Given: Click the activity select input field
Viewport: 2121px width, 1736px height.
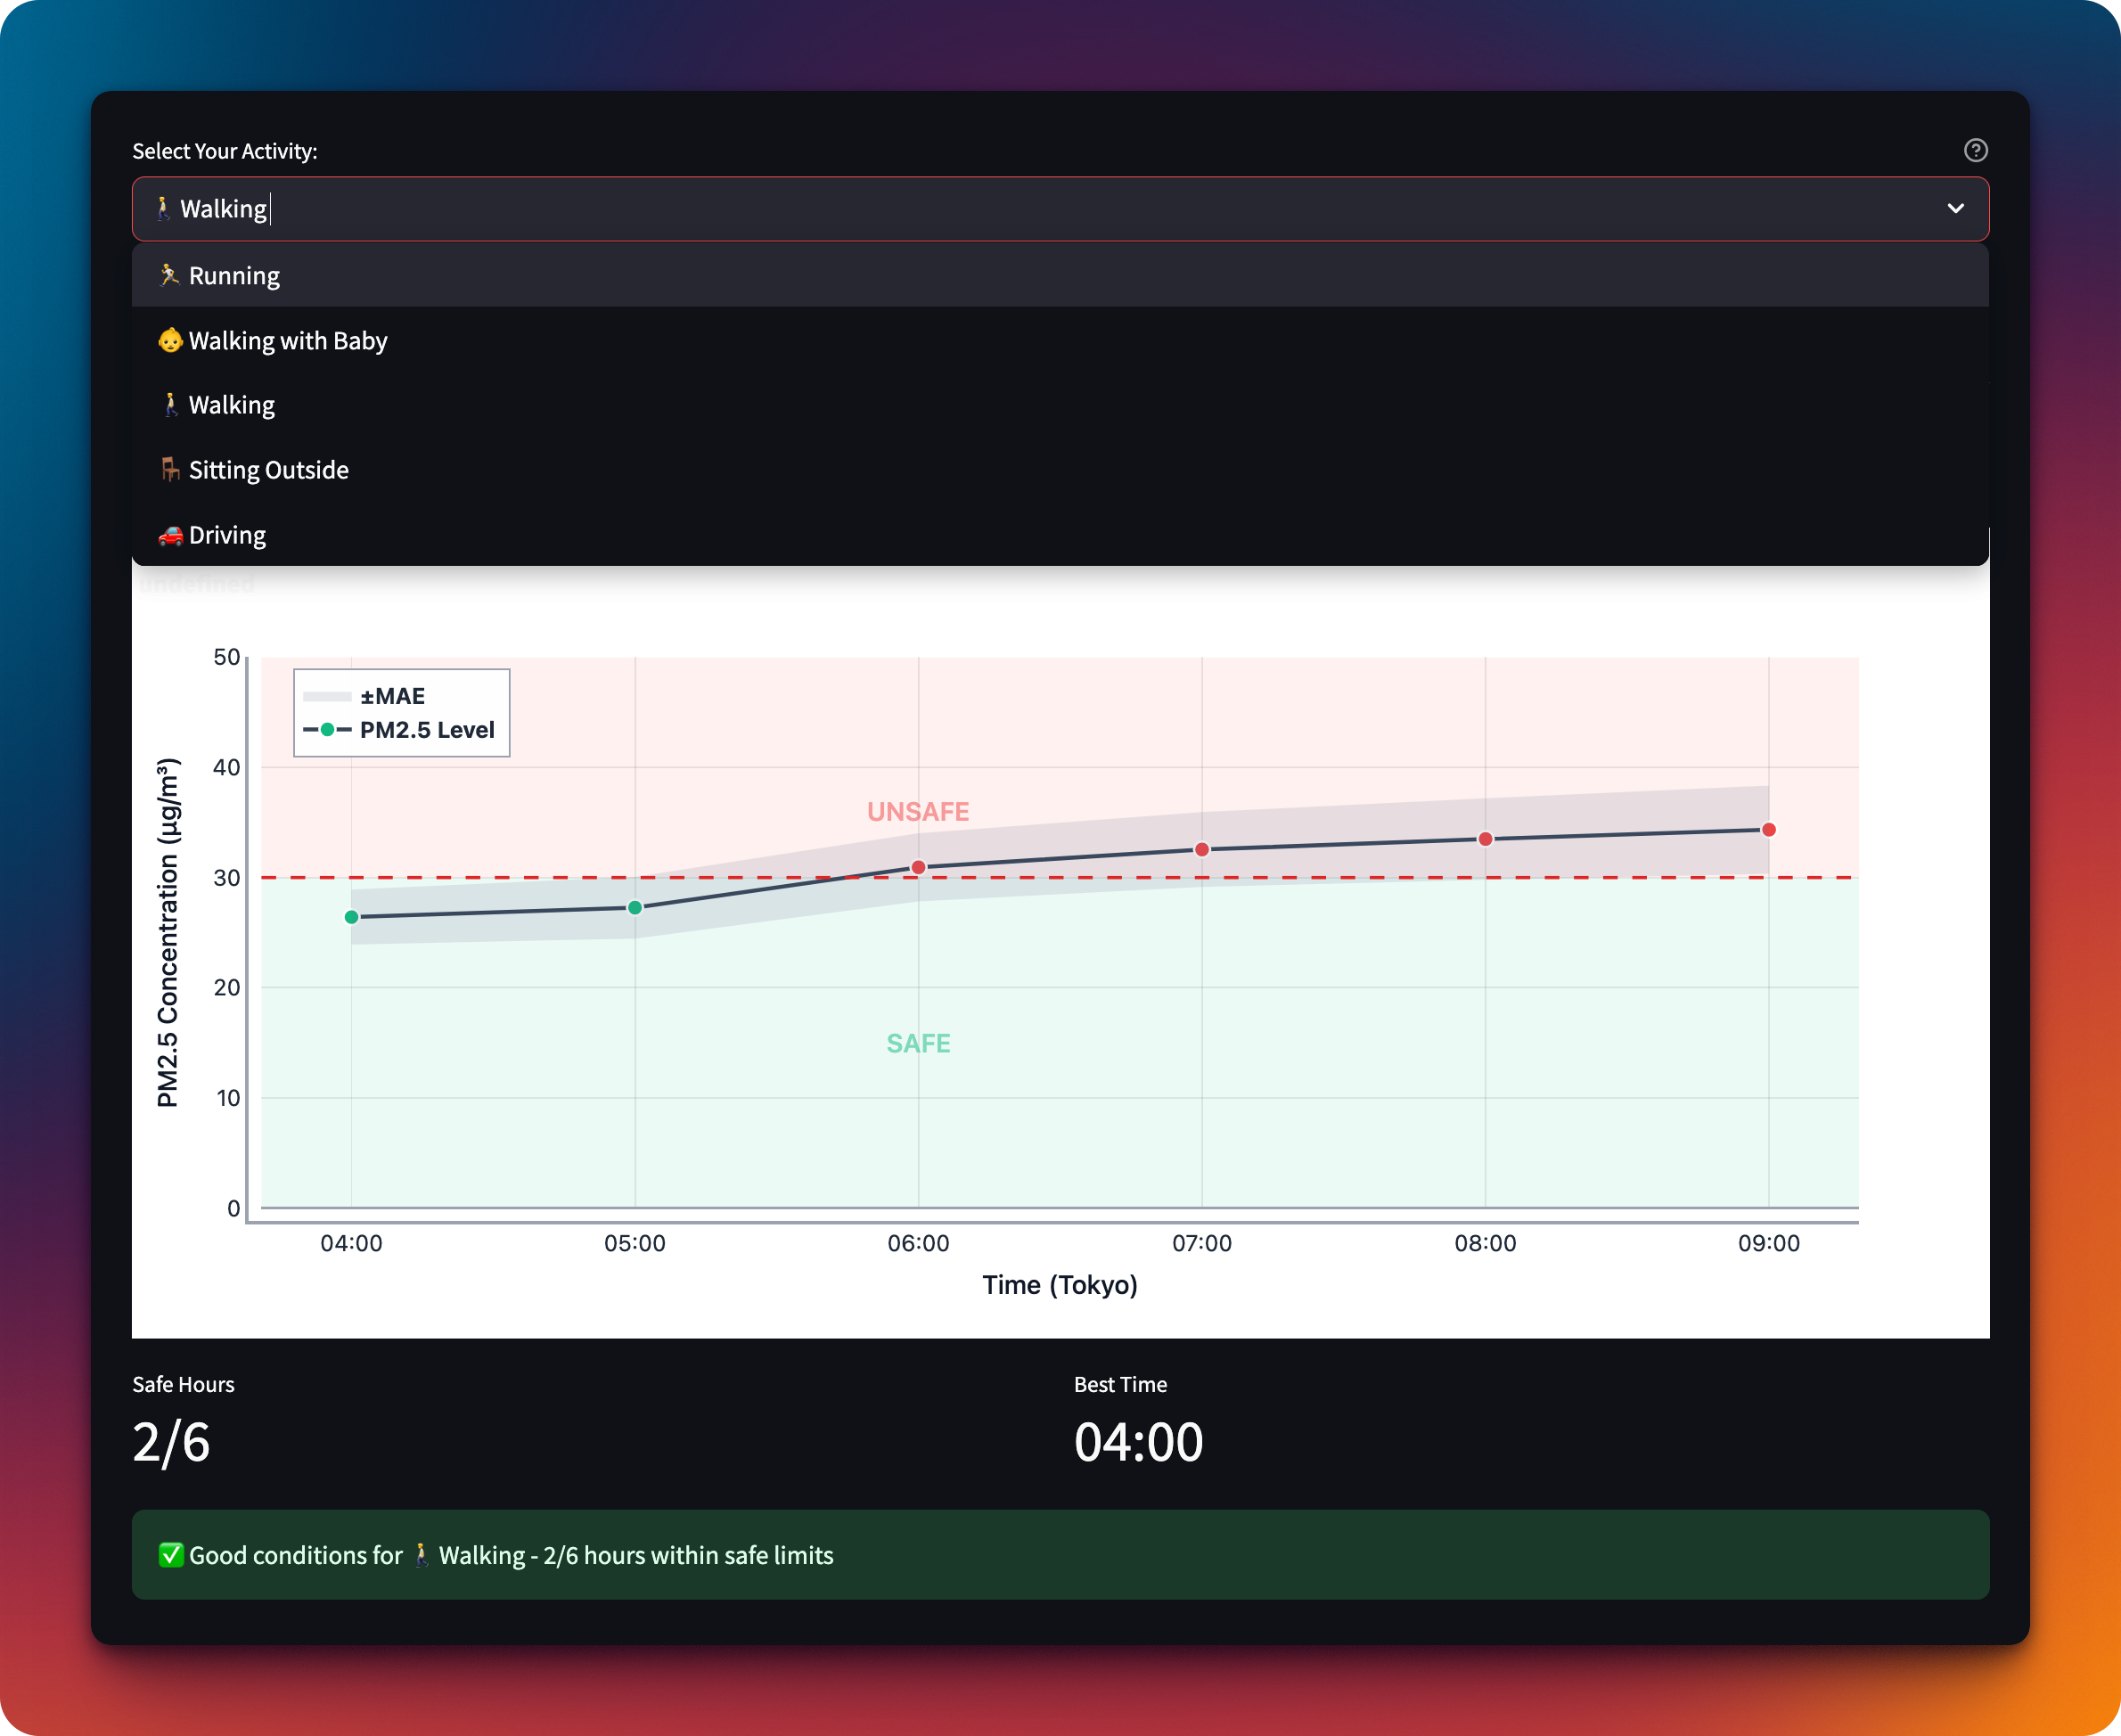Looking at the screenshot, I should (1000, 209).
